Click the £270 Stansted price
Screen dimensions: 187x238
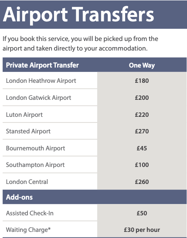click(142, 131)
